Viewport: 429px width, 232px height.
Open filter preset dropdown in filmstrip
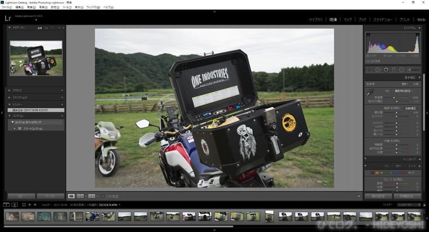(409, 205)
